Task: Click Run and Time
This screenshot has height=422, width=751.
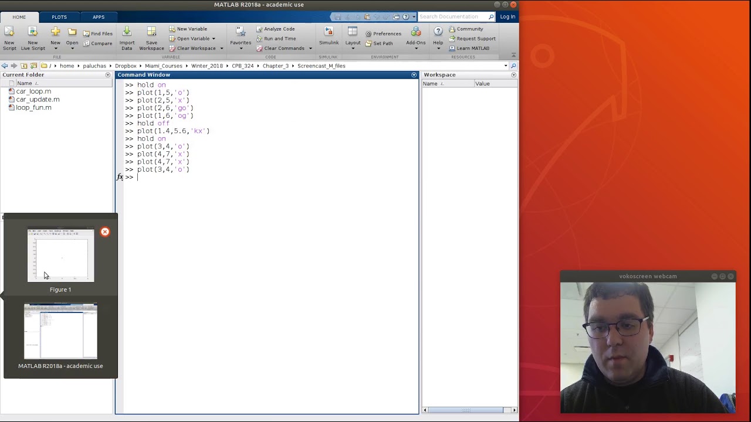Action: pyautogui.click(x=276, y=39)
